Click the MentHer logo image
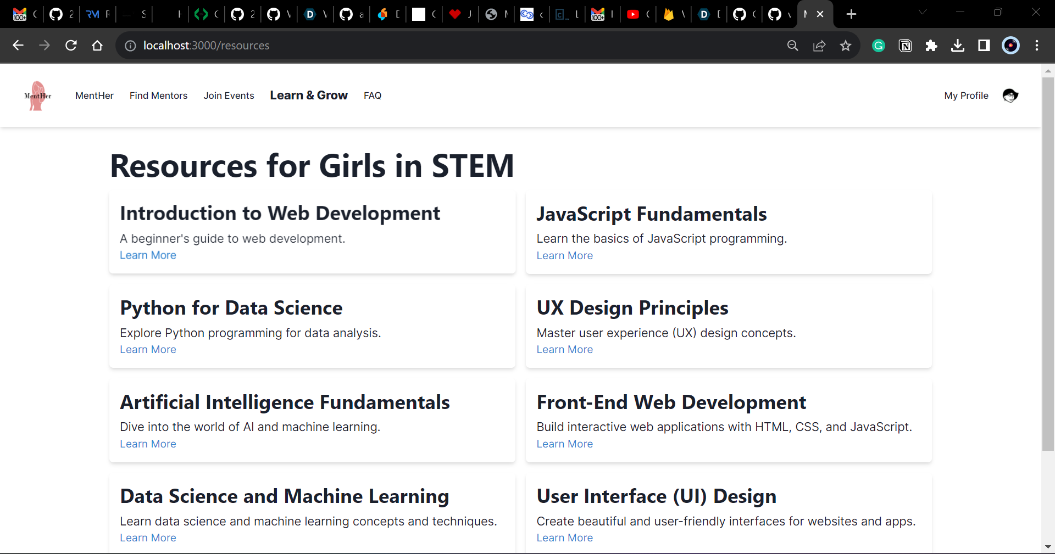Screen dimensions: 1055x554 pyautogui.click(x=38, y=96)
